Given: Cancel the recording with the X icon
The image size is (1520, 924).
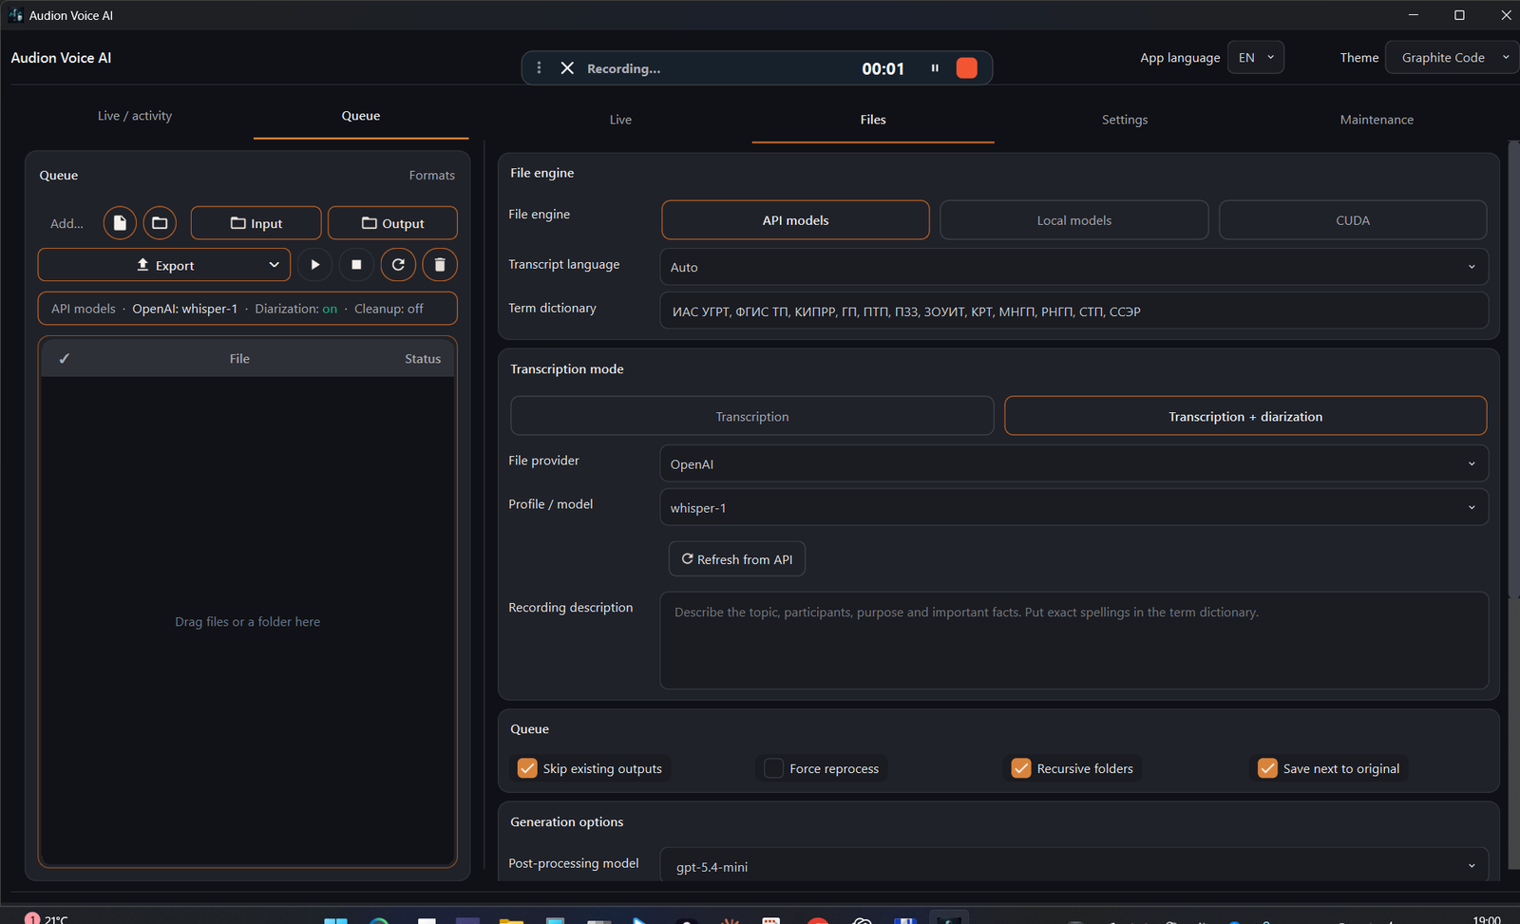Looking at the screenshot, I should [x=567, y=68].
